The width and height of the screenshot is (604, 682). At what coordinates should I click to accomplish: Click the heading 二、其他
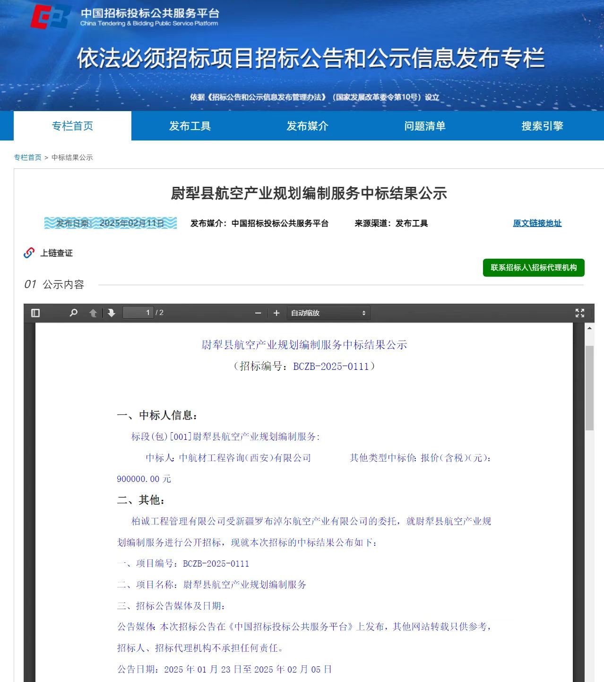coord(141,500)
